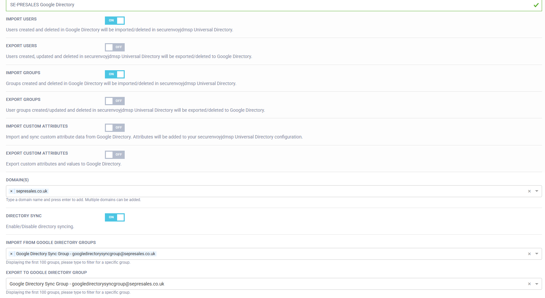Image resolution: width=545 pixels, height=298 pixels.
Task: Enable Export Groups syncing
Action: pos(114,101)
